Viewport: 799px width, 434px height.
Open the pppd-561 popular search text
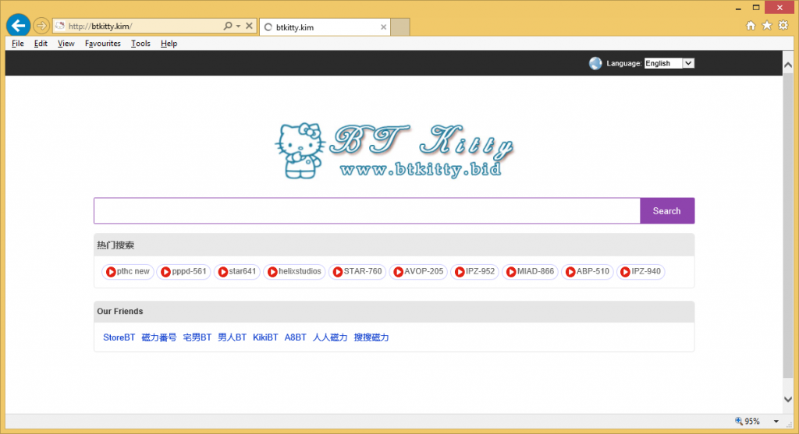(x=189, y=271)
